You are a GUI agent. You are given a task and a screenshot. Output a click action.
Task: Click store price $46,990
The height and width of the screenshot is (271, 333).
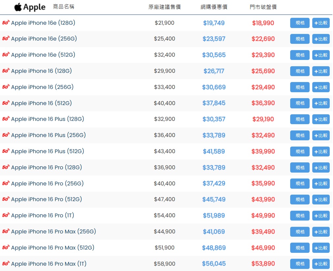(263, 248)
